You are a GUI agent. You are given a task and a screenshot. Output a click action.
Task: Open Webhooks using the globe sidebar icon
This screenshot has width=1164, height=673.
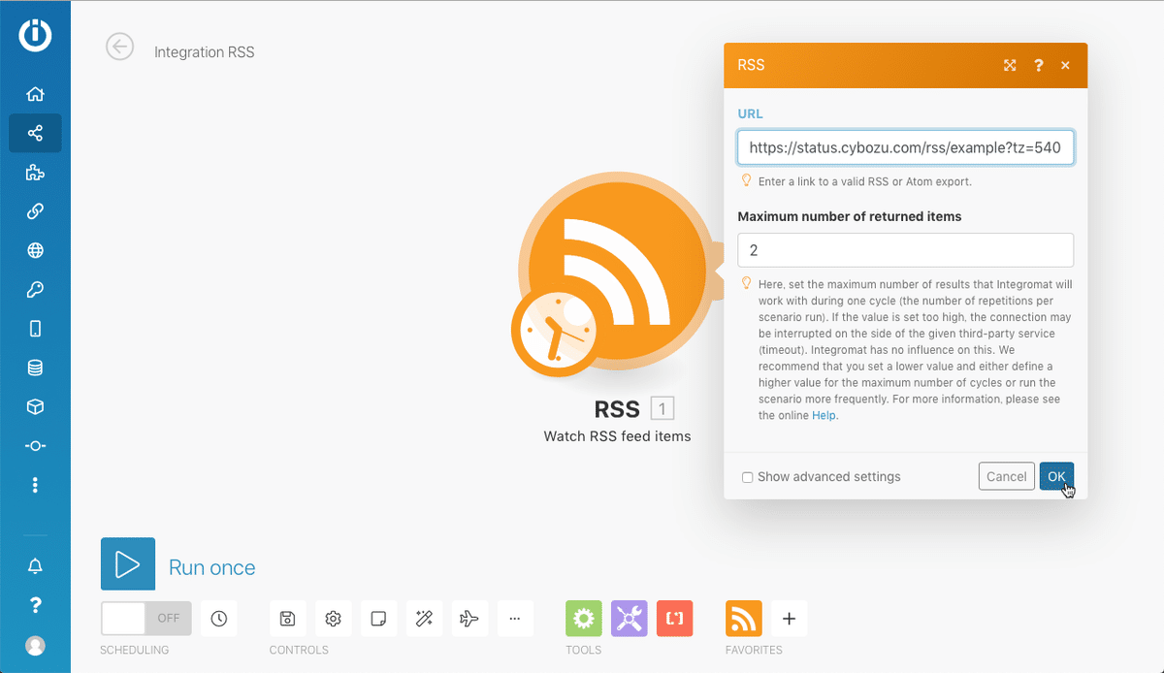(35, 249)
